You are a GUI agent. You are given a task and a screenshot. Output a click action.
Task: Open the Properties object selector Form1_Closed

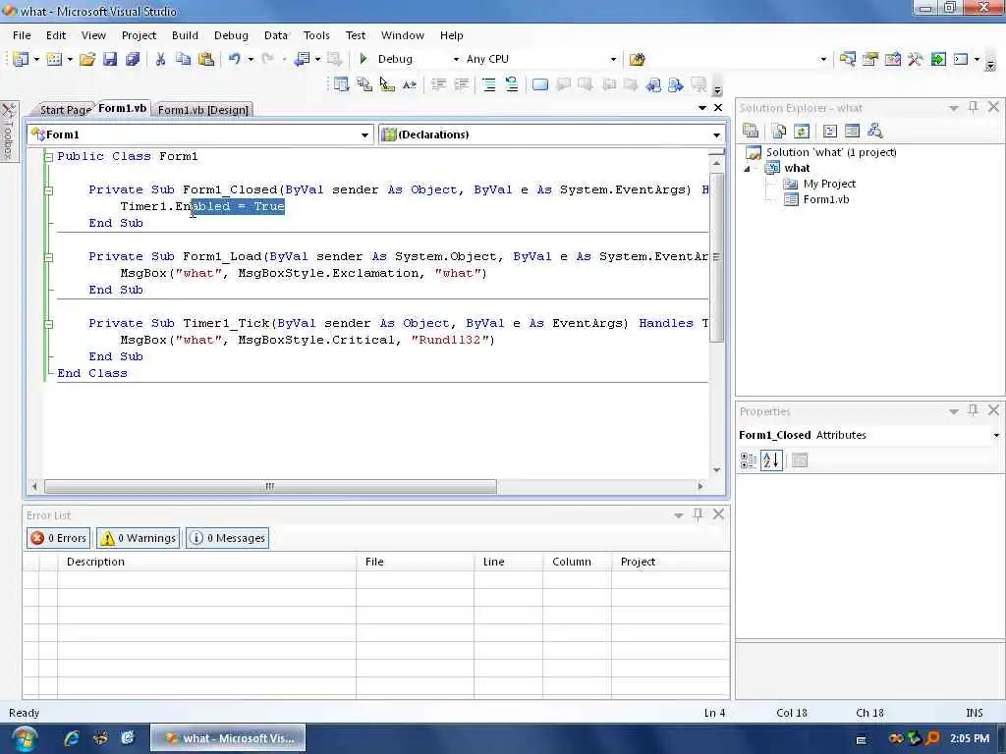(x=869, y=435)
